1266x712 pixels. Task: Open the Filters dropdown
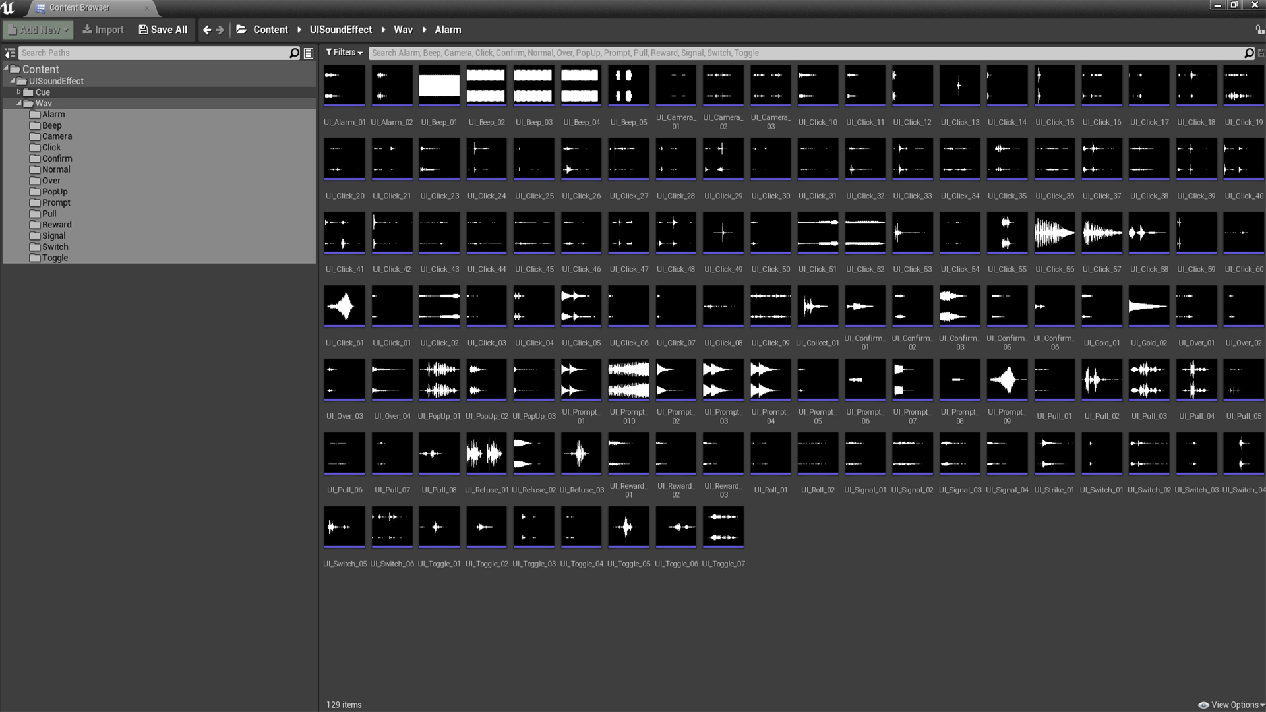click(344, 53)
